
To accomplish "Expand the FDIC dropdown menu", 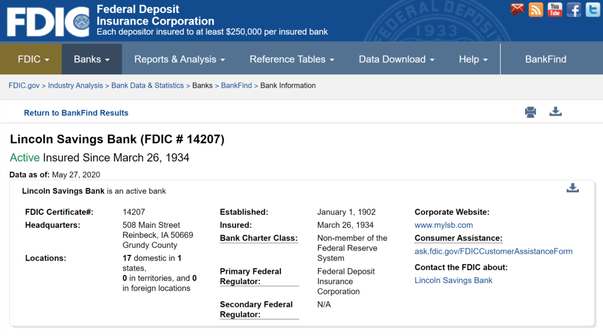I will 31,59.
